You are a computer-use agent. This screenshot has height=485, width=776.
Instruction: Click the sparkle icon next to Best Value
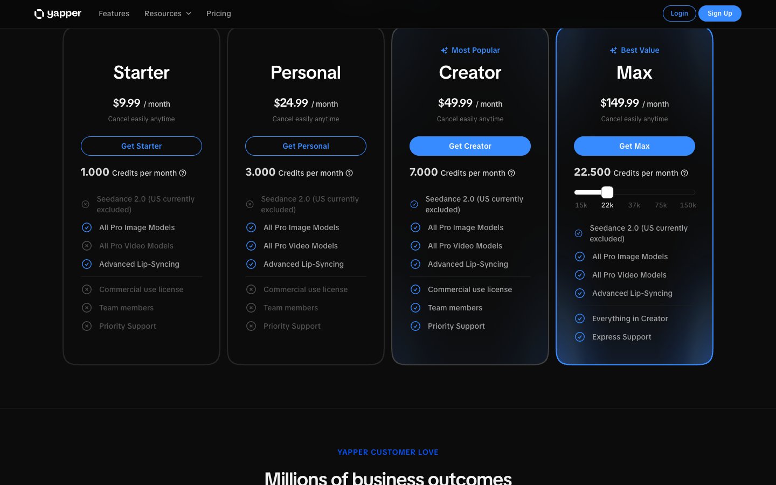[613, 50]
